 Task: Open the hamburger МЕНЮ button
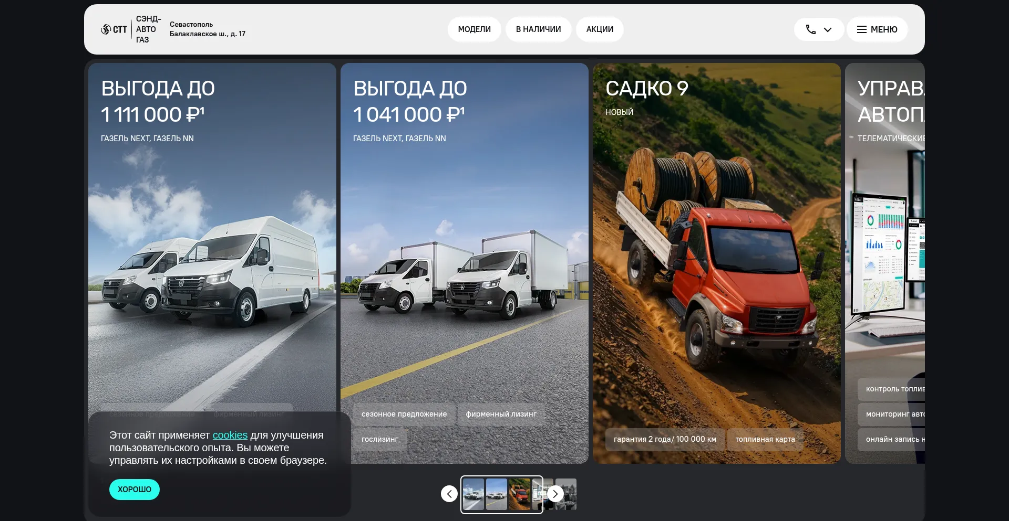point(877,29)
